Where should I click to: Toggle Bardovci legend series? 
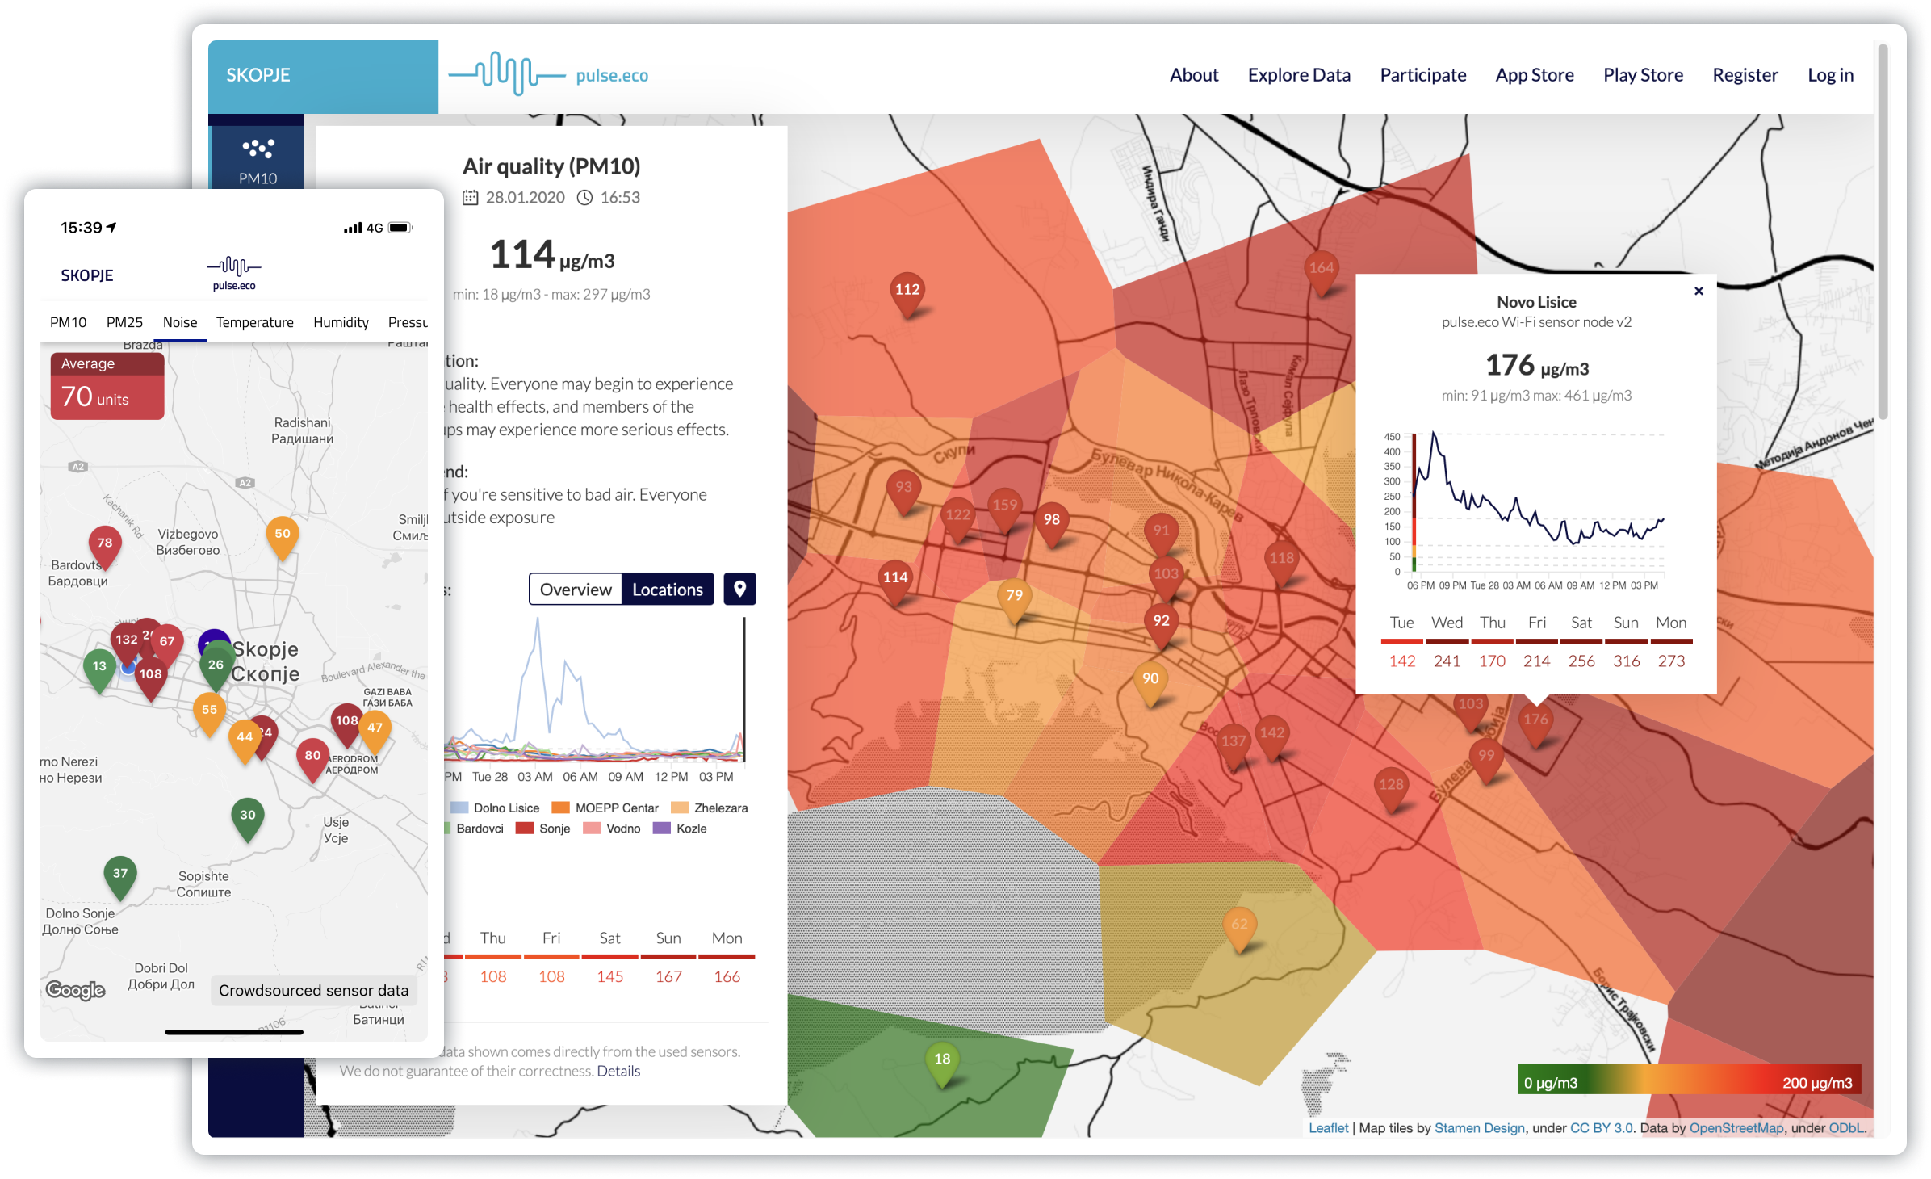point(473,829)
